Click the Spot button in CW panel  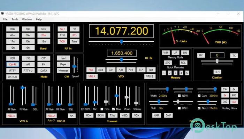click(63, 58)
